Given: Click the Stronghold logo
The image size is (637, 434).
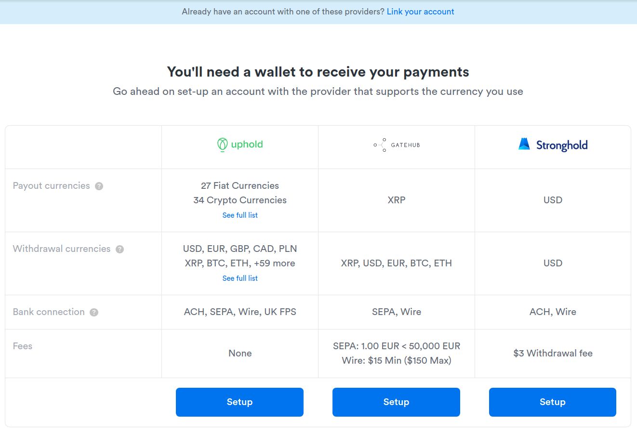Looking at the screenshot, I should (553, 145).
